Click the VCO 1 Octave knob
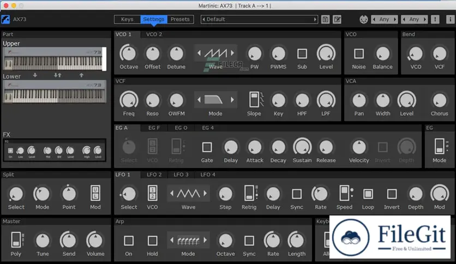This screenshot has height=264, width=456. pos(128,53)
